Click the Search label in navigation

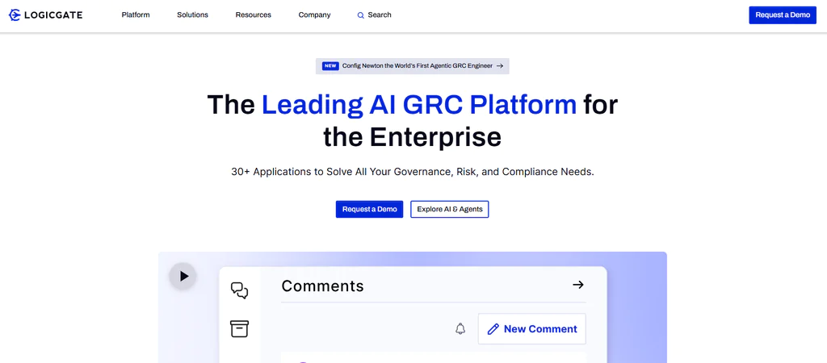[380, 15]
